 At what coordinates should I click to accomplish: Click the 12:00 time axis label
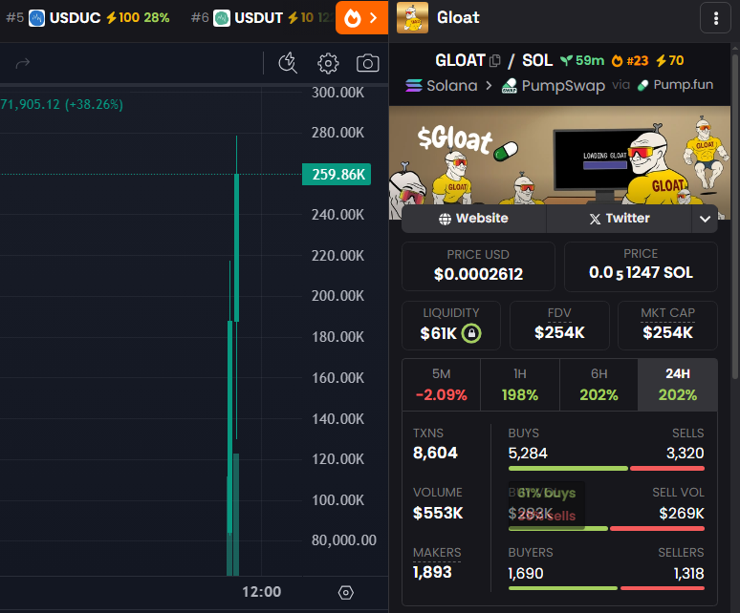click(x=261, y=592)
